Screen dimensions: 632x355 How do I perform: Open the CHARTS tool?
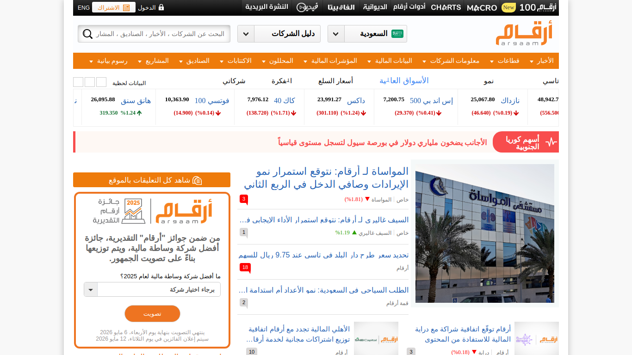(446, 7)
